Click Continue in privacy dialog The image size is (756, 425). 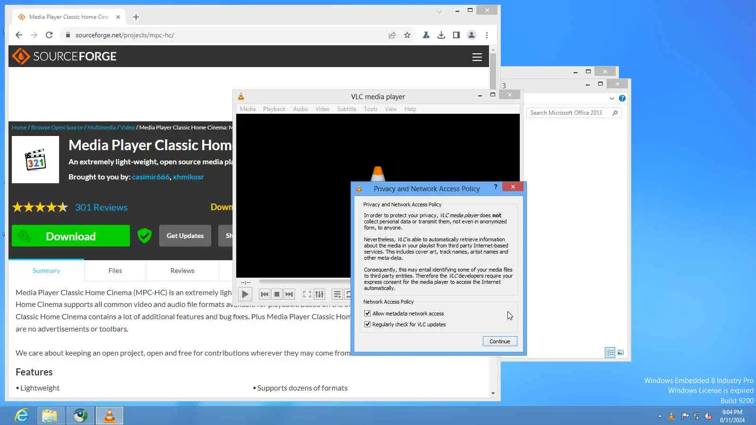(x=500, y=341)
